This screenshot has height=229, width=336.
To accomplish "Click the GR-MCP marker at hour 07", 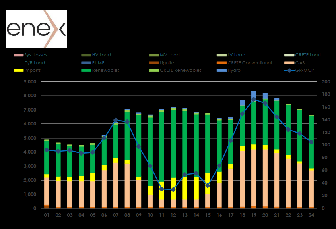I will coord(116,120).
